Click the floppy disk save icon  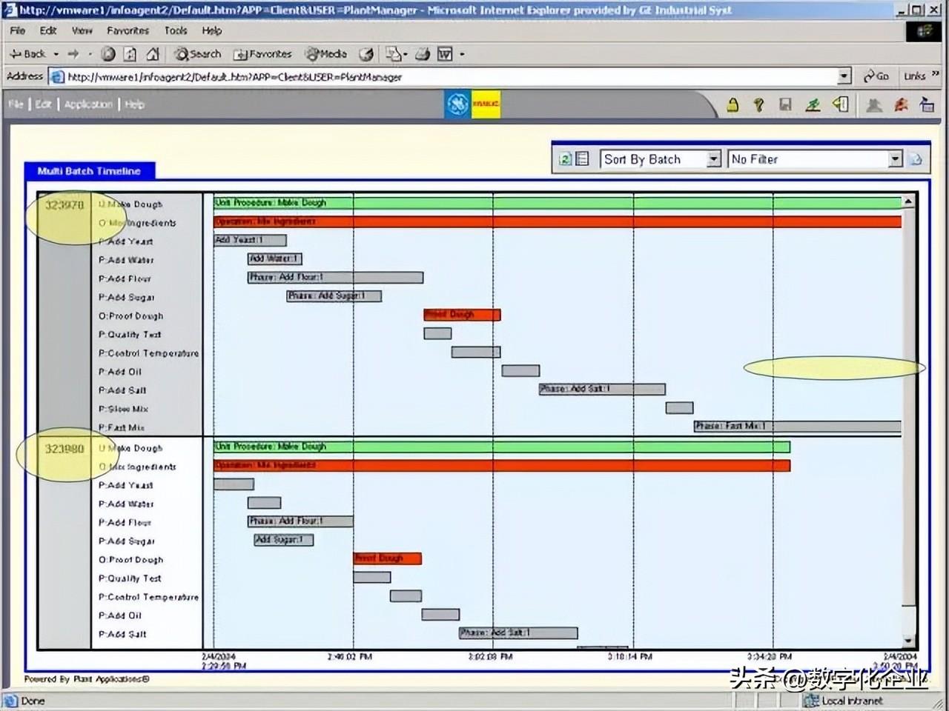click(x=786, y=104)
